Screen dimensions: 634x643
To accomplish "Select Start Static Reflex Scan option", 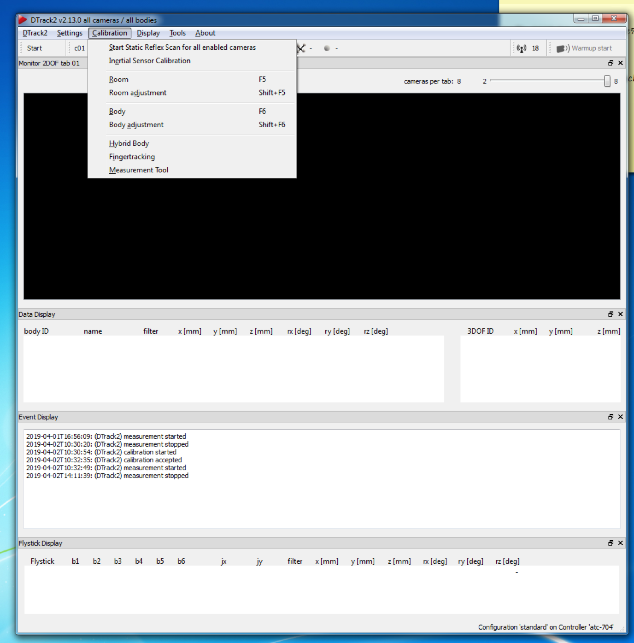I will pyautogui.click(x=182, y=47).
